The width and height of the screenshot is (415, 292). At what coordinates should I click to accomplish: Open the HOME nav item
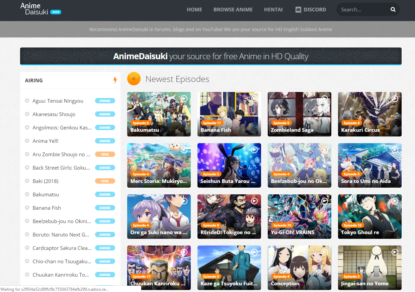[194, 10]
